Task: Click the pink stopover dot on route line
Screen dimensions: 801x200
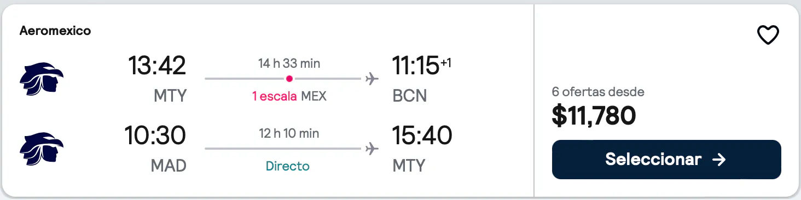Action: pyautogui.click(x=289, y=79)
